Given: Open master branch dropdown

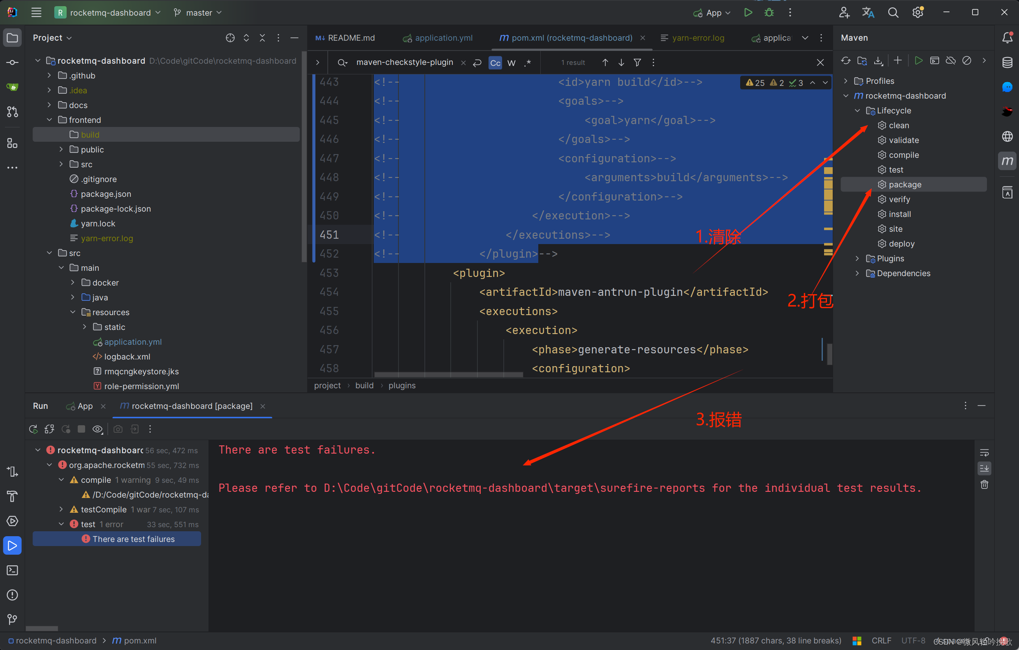Looking at the screenshot, I should click(198, 13).
